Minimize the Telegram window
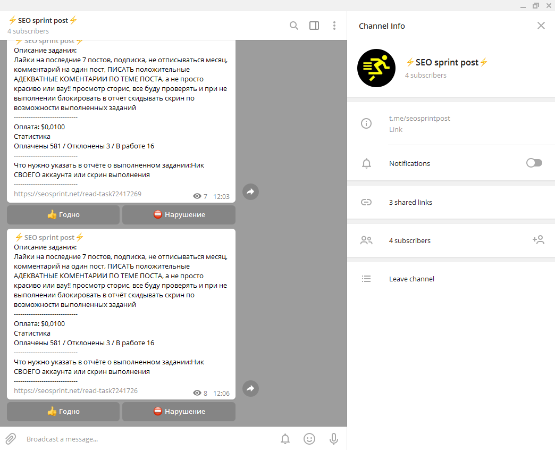The width and height of the screenshot is (555, 450). coord(523,6)
